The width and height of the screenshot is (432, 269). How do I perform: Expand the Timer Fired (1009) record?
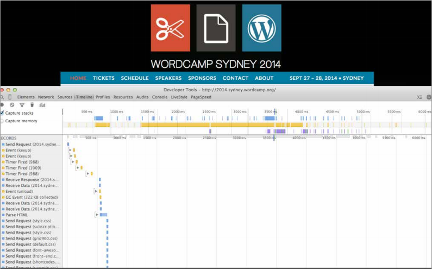(78, 167)
